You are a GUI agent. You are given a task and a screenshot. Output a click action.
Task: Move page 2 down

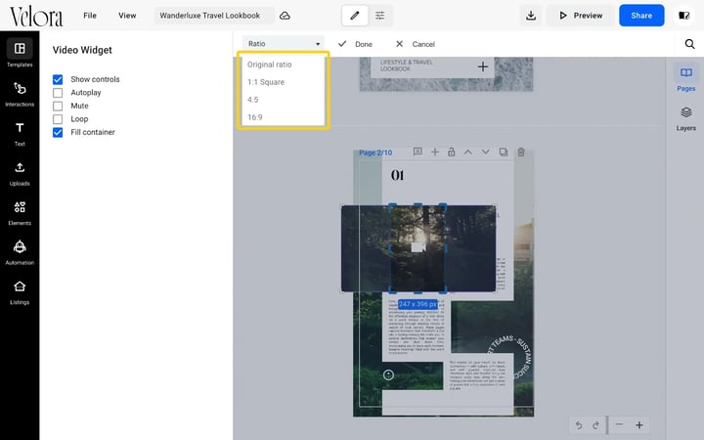(485, 153)
